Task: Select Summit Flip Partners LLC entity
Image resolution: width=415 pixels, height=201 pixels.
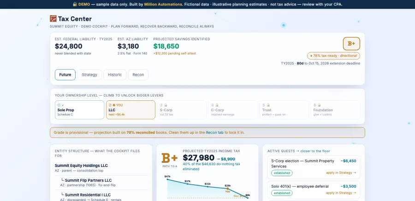Action: (89, 180)
